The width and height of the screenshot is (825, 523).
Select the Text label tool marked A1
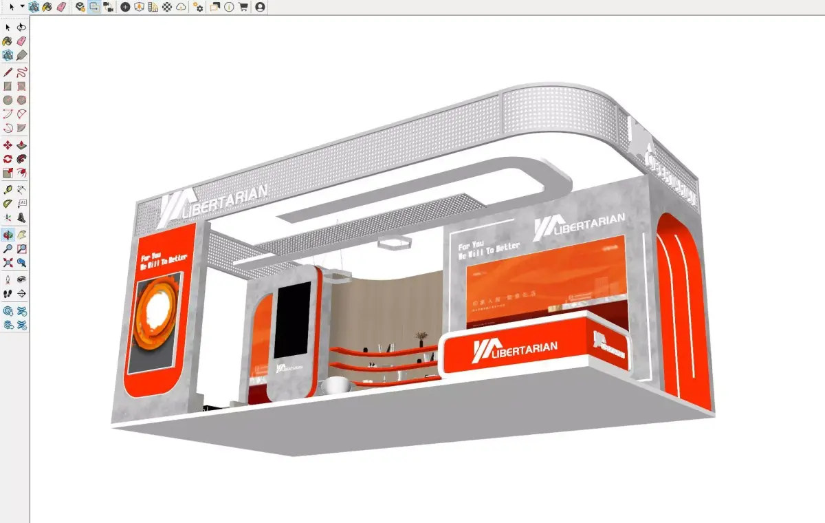(22, 204)
